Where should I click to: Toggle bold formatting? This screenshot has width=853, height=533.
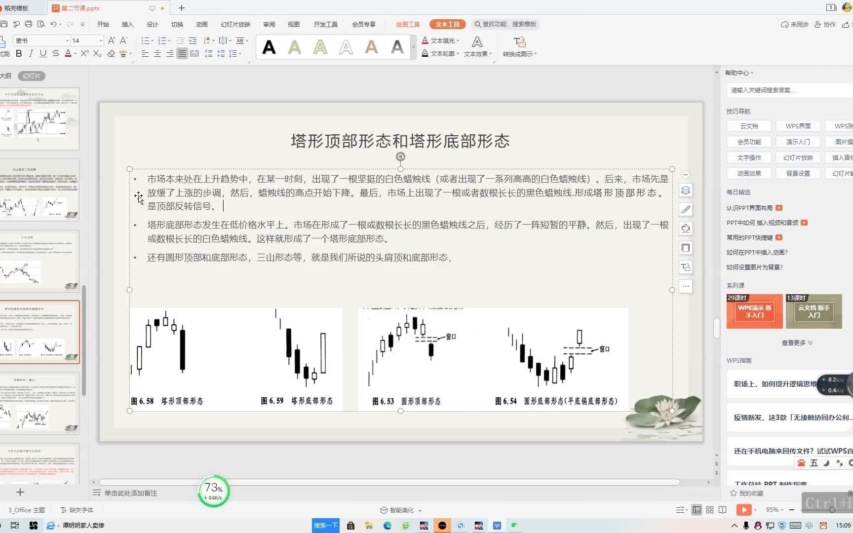click(x=19, y=53)
